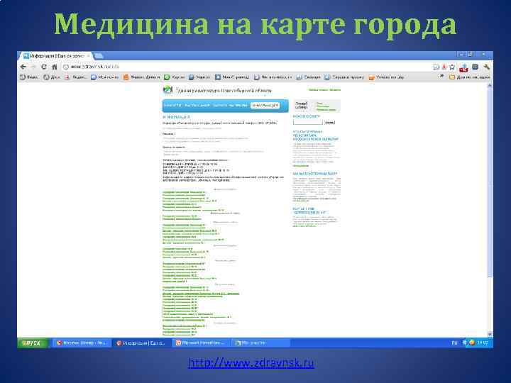Open the 'Словари' bookmark

308,77
